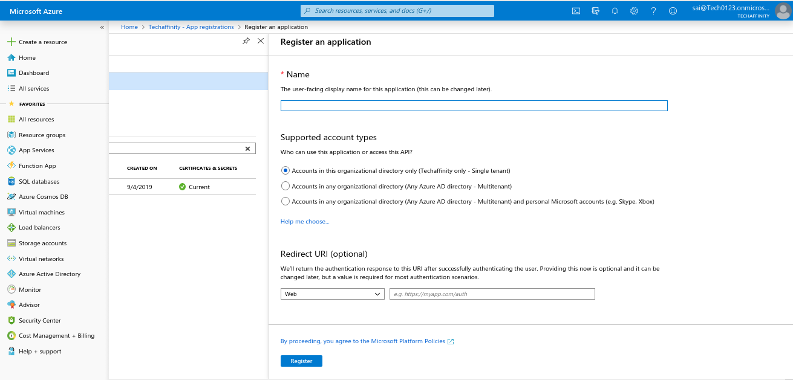Click the Register an application breadcrumb
Viewport: 793px width, 380px height.
pyautogui.click(x=276, y=27)
